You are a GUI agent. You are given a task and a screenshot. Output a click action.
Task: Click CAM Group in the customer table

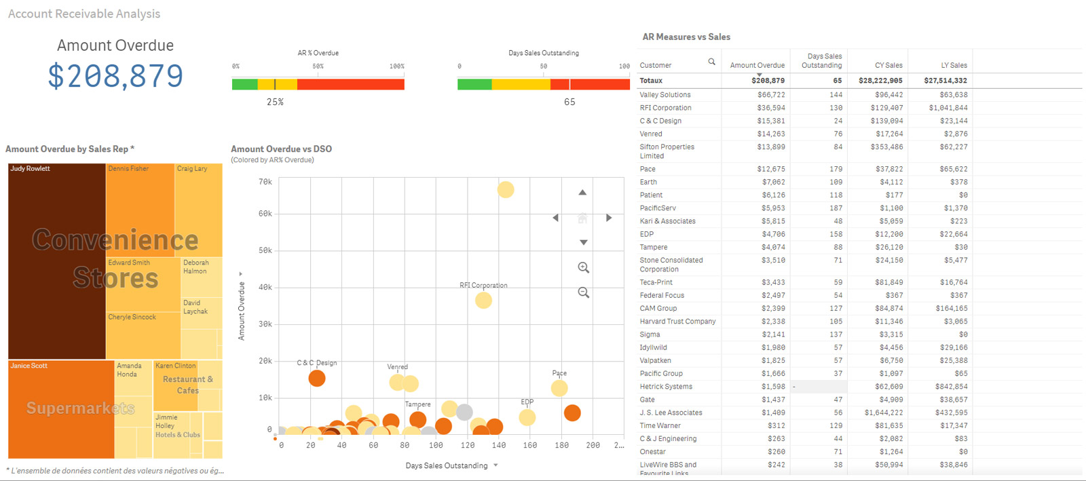coord(658,308)
